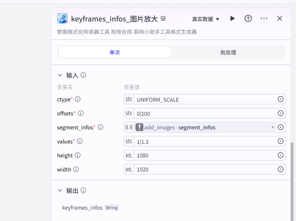Click the settings circle icon in values row
Screen dimensions: 296x221
click(281, 142)
